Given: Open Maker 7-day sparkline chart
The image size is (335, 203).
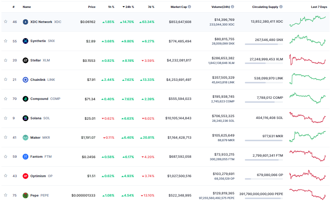Looking at the screenshot, I should point(308,137).
